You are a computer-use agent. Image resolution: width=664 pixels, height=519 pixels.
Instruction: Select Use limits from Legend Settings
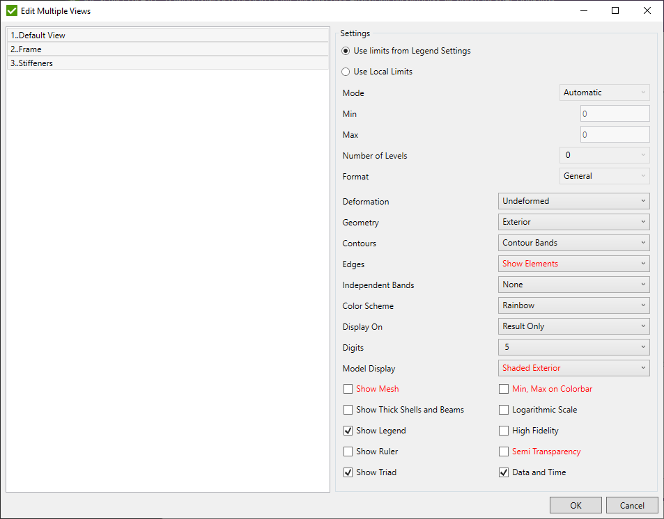point(346,51)
